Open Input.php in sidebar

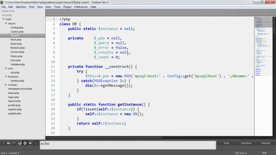coord(16,44)
